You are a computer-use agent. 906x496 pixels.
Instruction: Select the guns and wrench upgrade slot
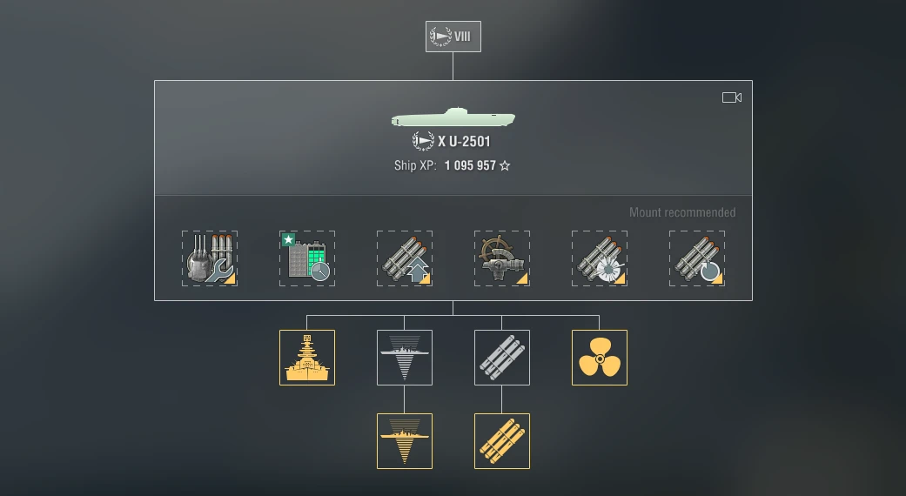[210, 258]
